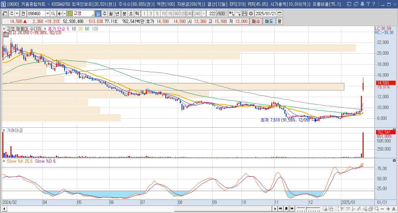This screenshot has height=213, width=398.
Task: Select the 60 interval preset
Action: pyautogui.click(x=176, y=14)
